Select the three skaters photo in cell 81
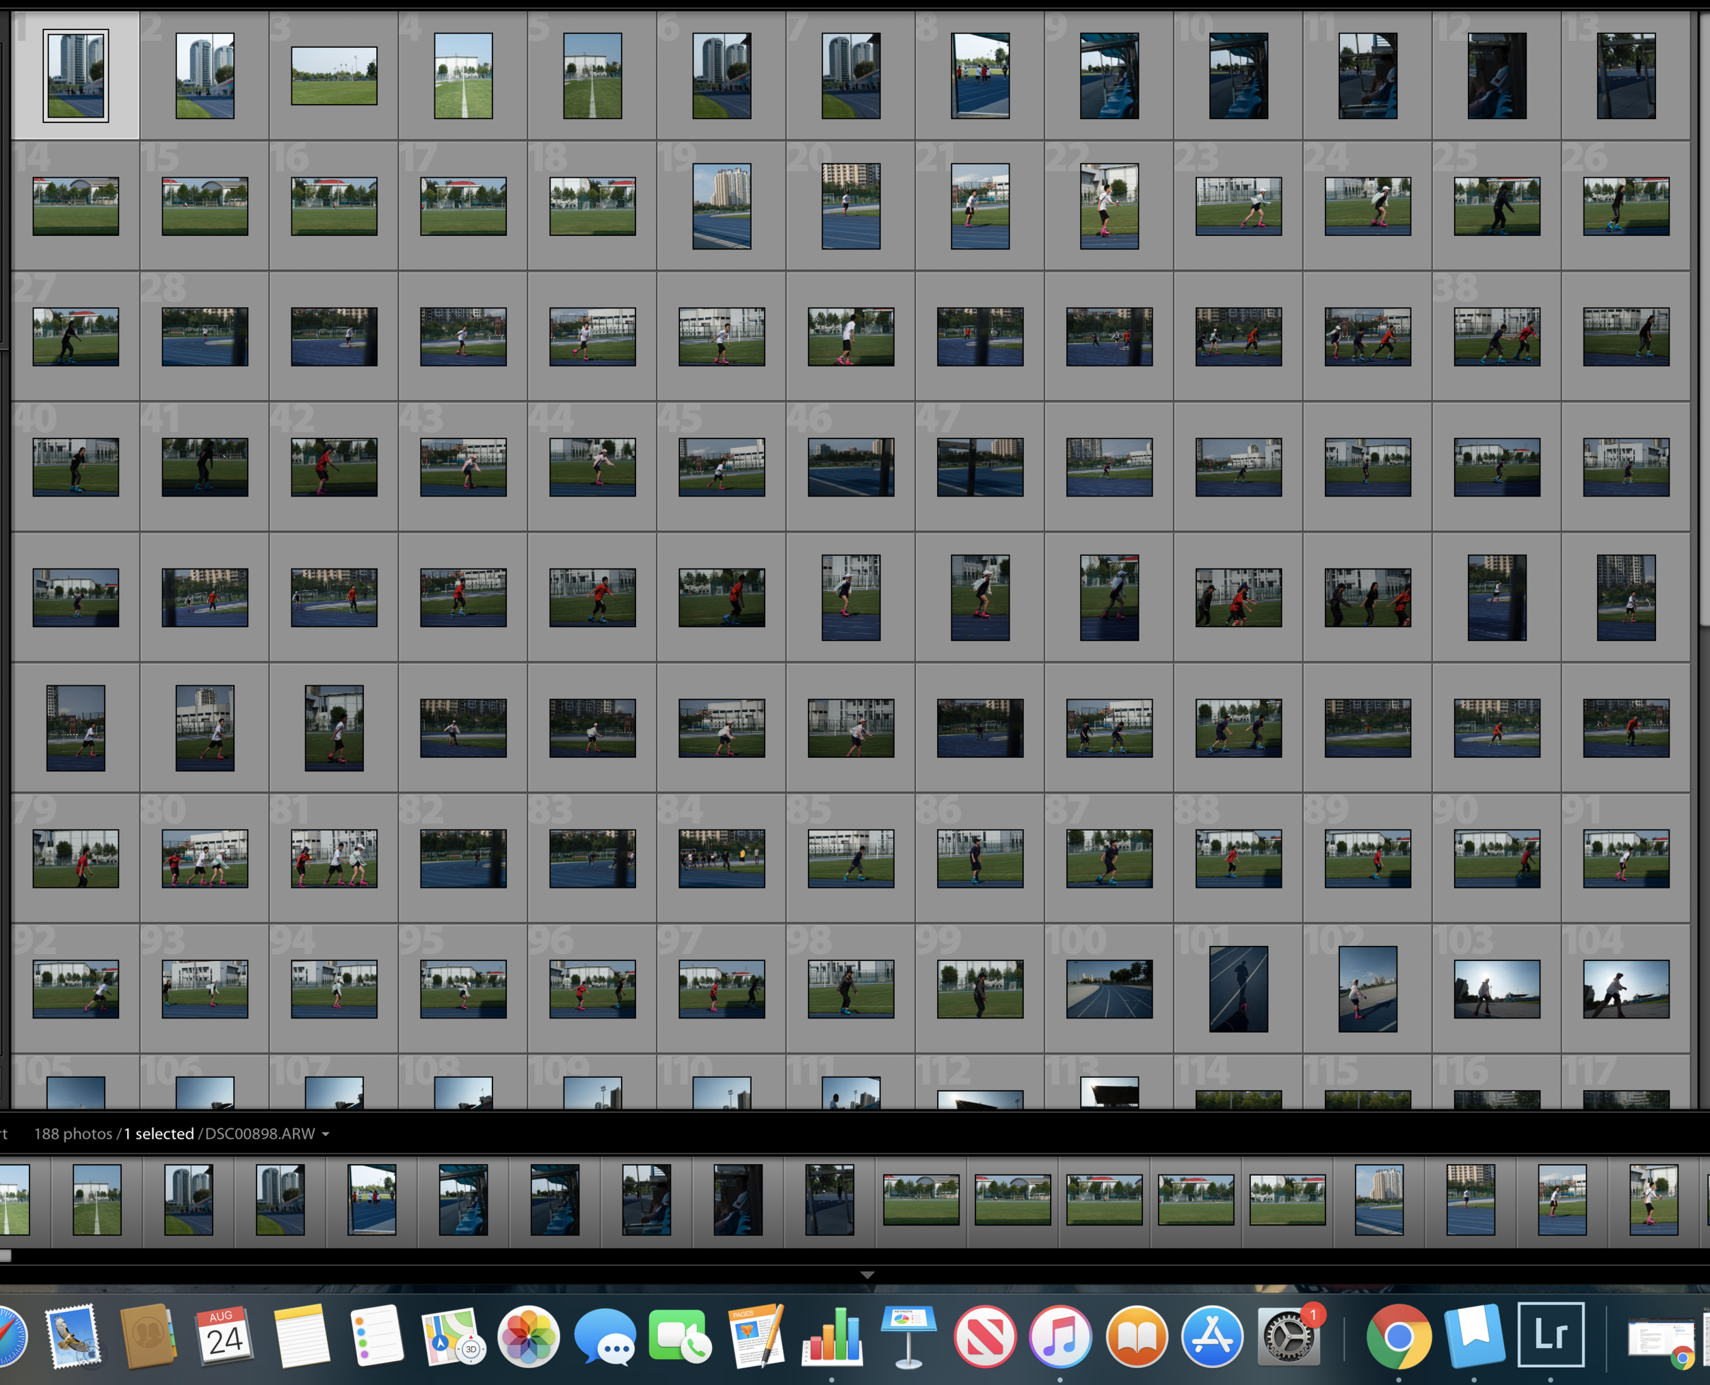 tap(334, 858)
